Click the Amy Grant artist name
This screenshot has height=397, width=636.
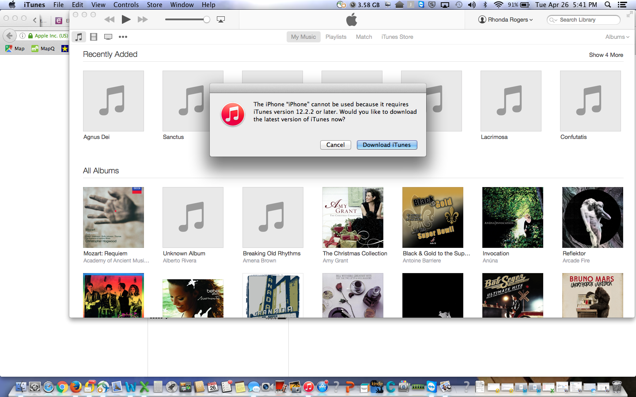tap(335, 261)
